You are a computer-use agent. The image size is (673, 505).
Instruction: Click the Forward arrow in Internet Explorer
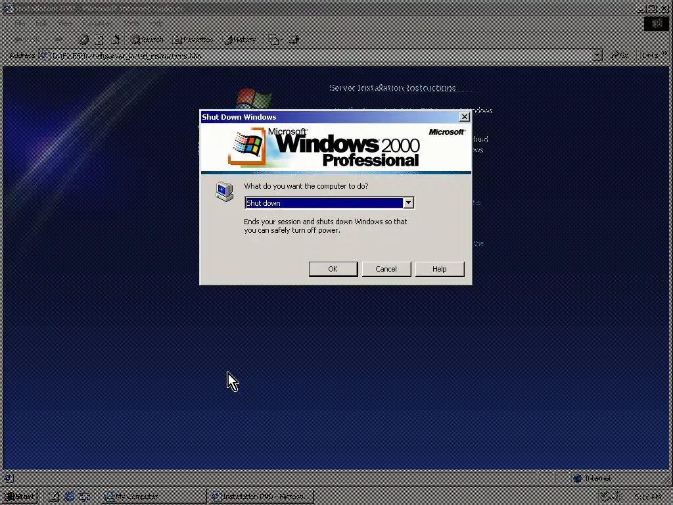point(58,39)
